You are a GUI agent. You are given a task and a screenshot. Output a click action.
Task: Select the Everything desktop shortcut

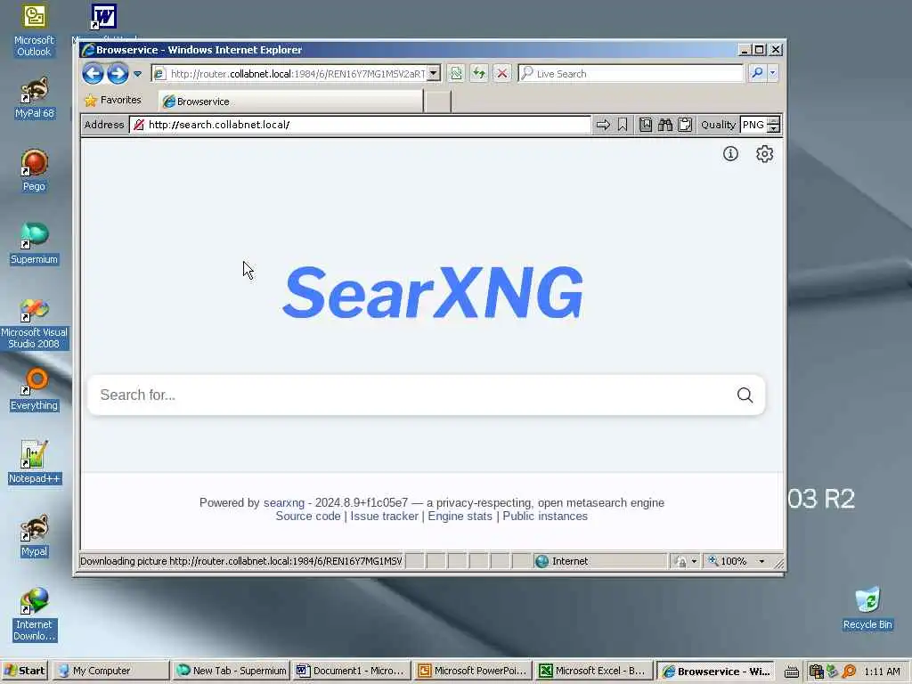35,390
